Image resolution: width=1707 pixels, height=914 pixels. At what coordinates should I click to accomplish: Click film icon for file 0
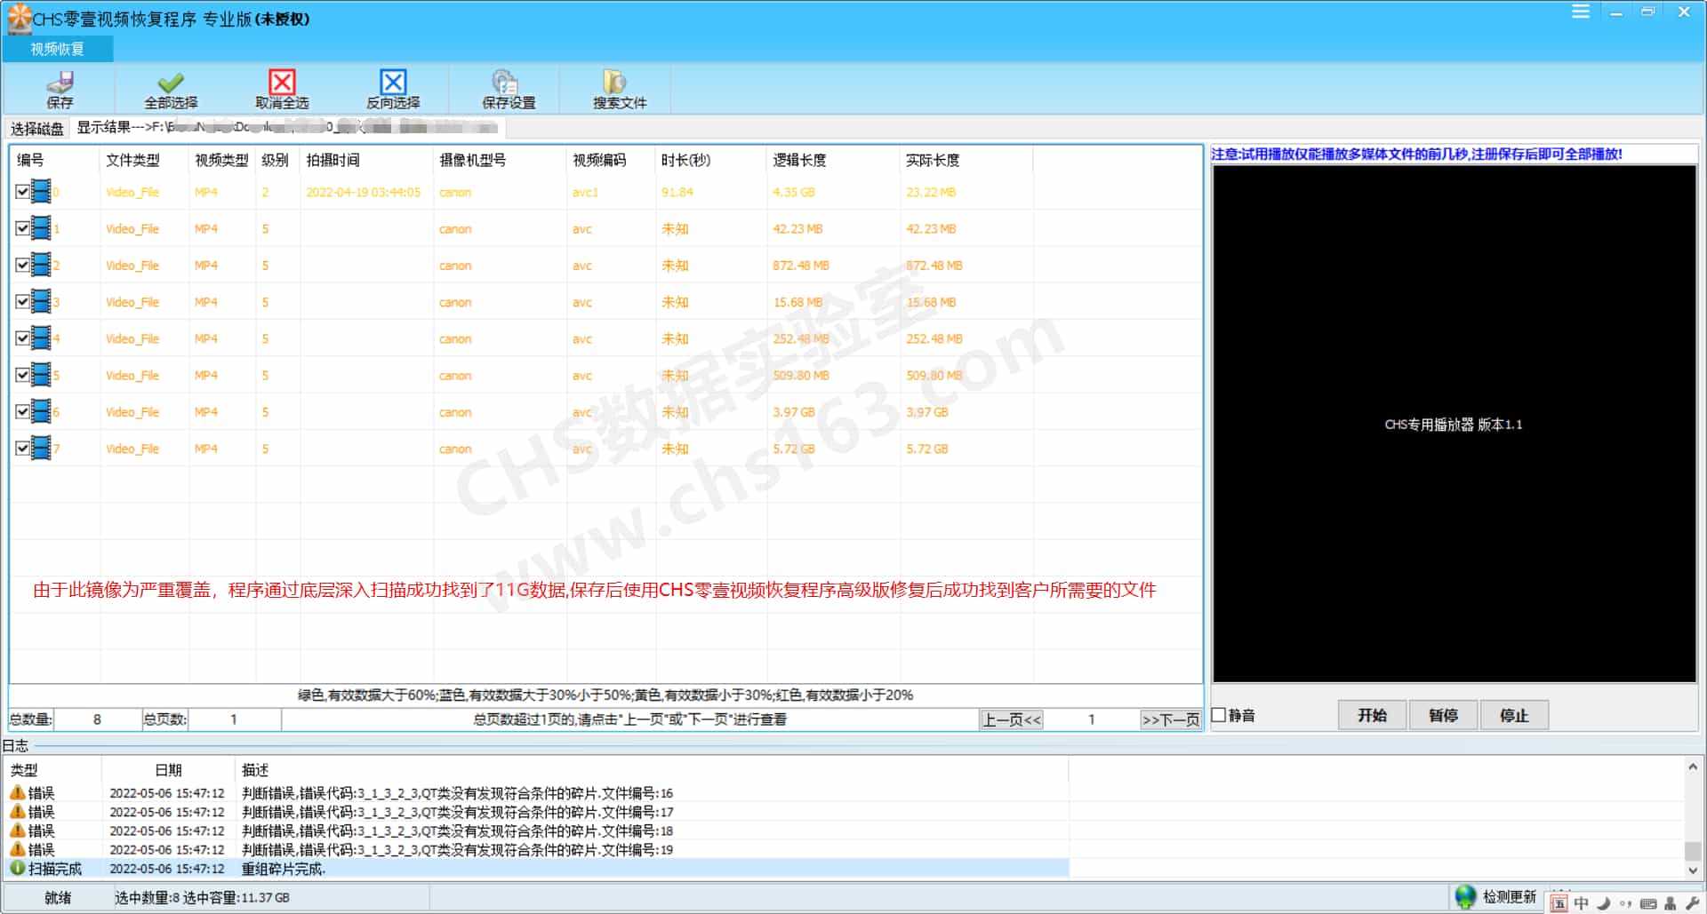41,191
